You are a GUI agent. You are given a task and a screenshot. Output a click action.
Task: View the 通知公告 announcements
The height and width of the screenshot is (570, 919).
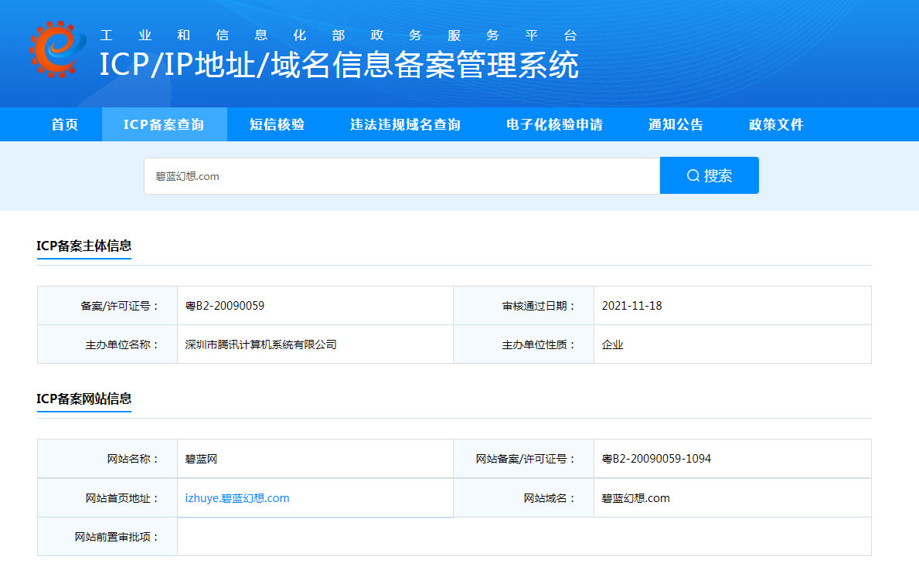676,124
